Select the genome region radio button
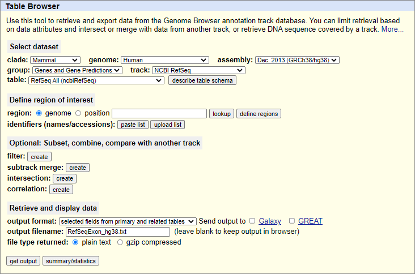The height and width of the screenshot is (274, 415). coord(39,113)
